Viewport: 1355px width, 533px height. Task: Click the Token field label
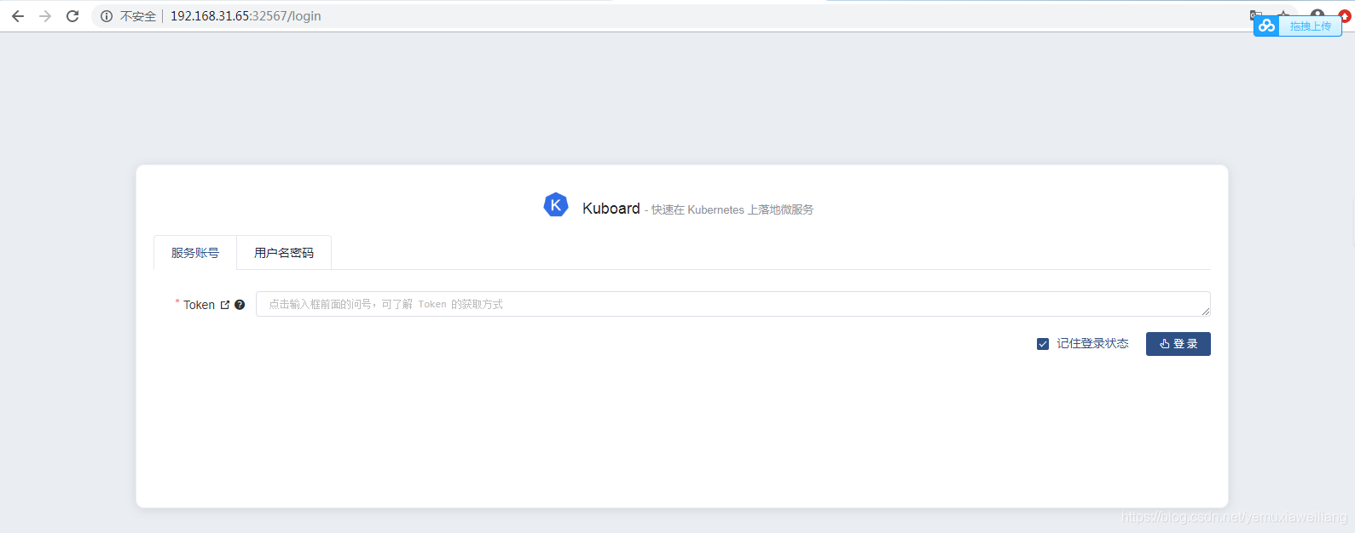coord(199,305)
